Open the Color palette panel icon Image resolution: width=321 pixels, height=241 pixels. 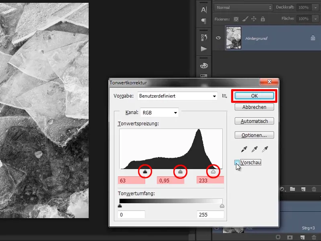pyautogui.click(x=204, y=65)
